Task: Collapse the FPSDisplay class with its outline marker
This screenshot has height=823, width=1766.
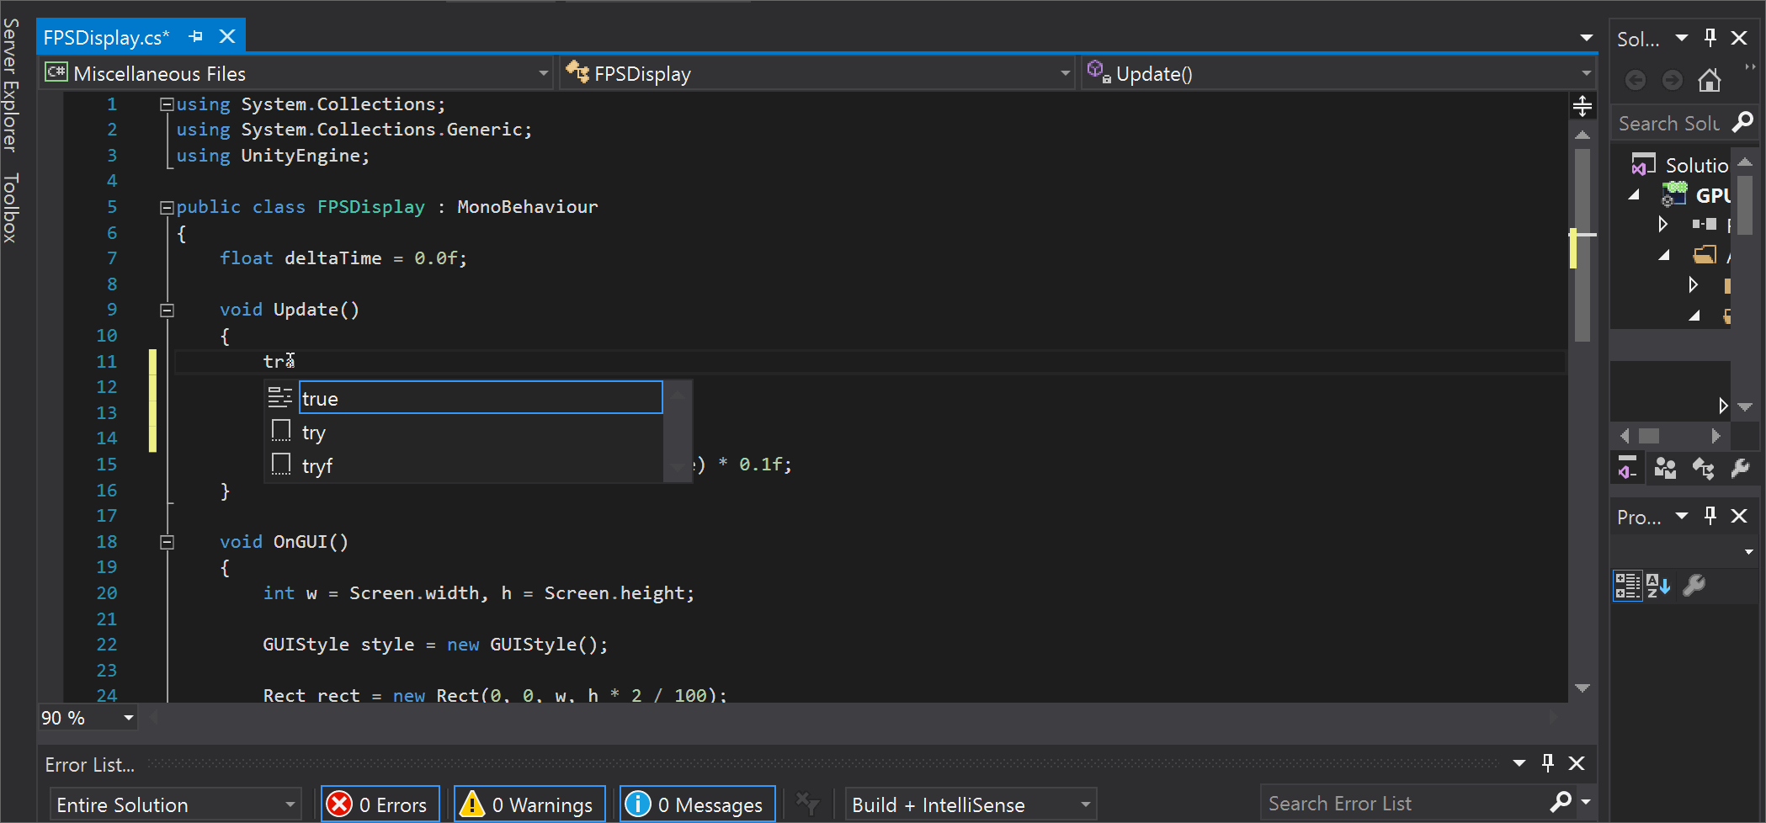Action: coord(166,206)
